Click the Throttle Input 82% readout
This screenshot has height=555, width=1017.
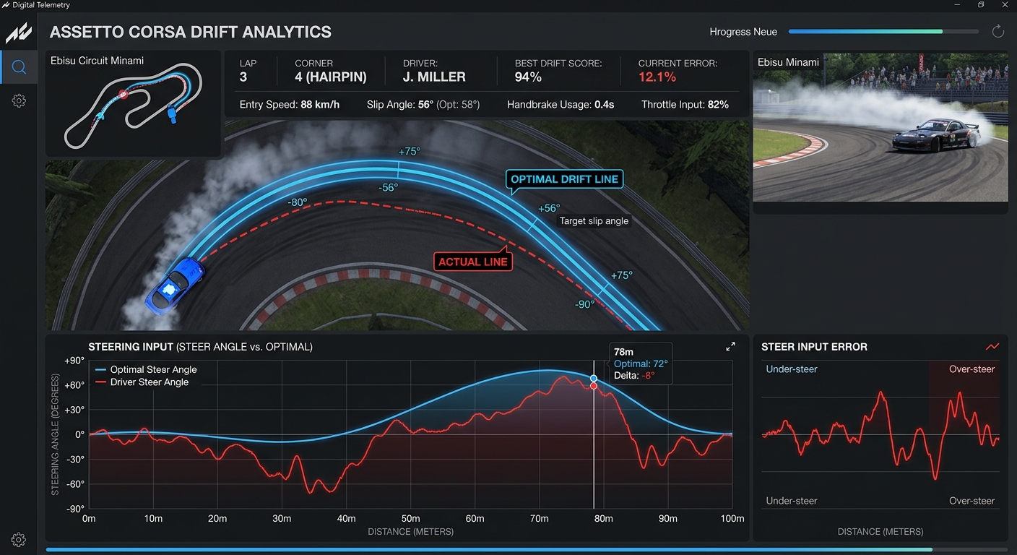coord(685,105)
